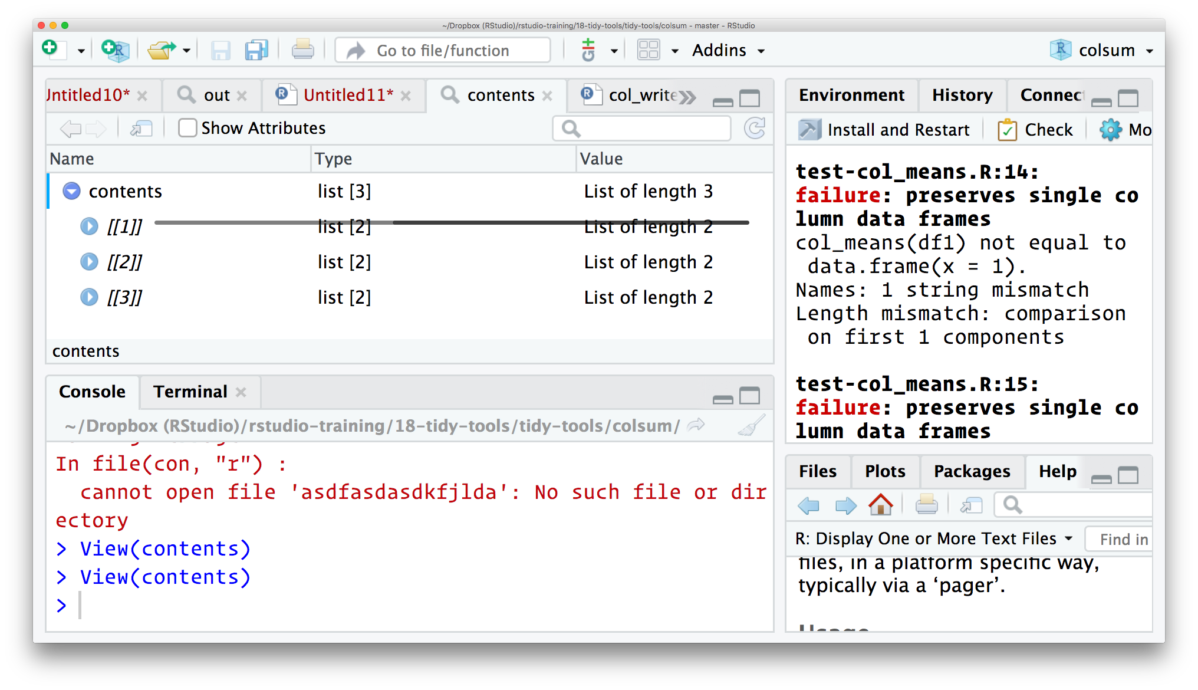Open the Packages tab

(971, 471)
